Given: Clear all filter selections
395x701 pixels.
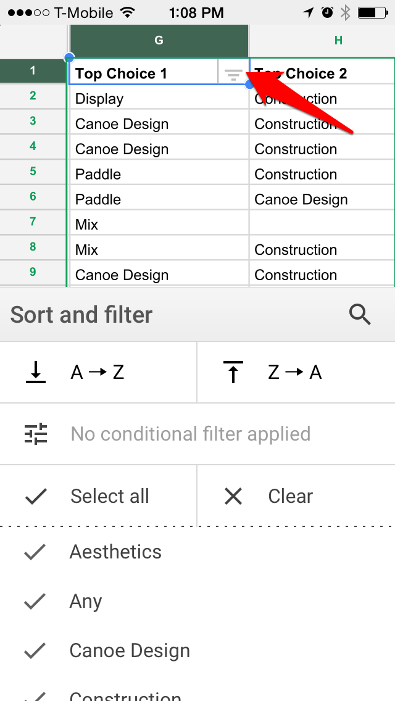Looking at the screenshot, I should 290,496.
